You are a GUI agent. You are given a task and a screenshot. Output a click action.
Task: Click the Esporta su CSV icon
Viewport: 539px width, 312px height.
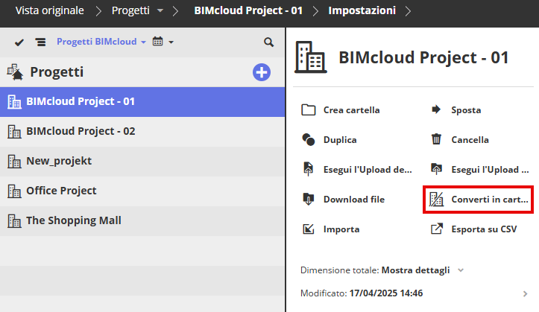[437, 229]
